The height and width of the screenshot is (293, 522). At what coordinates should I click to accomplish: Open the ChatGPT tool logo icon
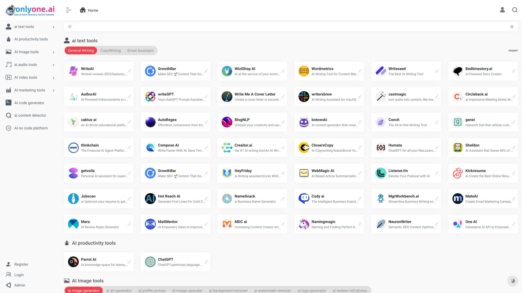[150, 262]
